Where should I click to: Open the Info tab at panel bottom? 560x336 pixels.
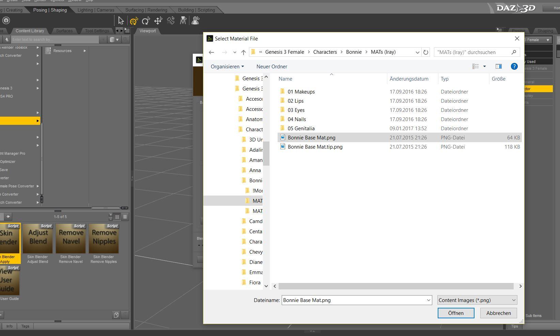(9, 326)
